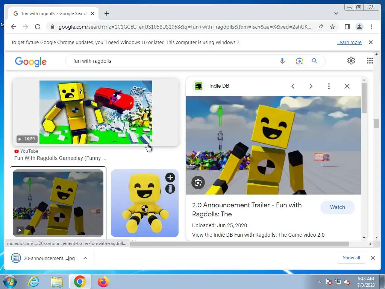This screenshot has height=289, width=385.
Task: Close the 'fun with ragdolls' tab
Action: pyautogui.click(x=92, y=14)
